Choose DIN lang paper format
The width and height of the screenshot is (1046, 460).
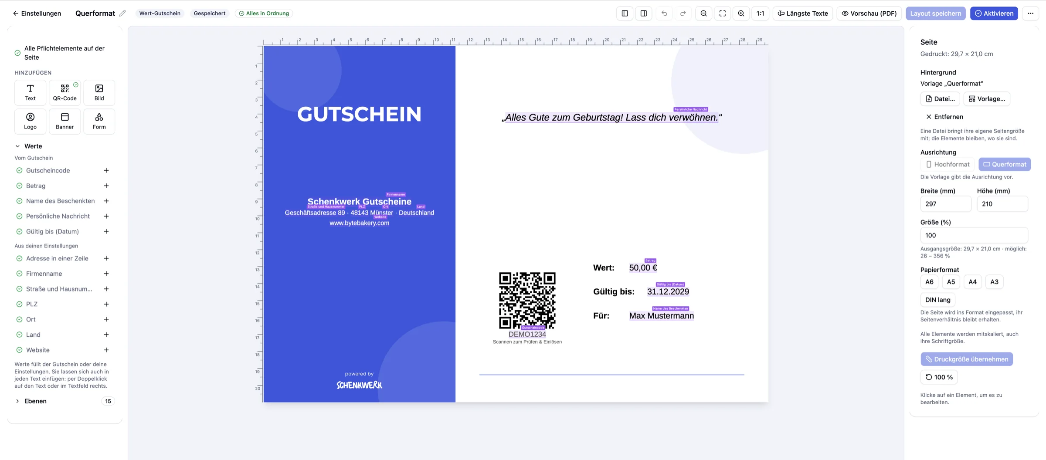click(x=938, y=300)
